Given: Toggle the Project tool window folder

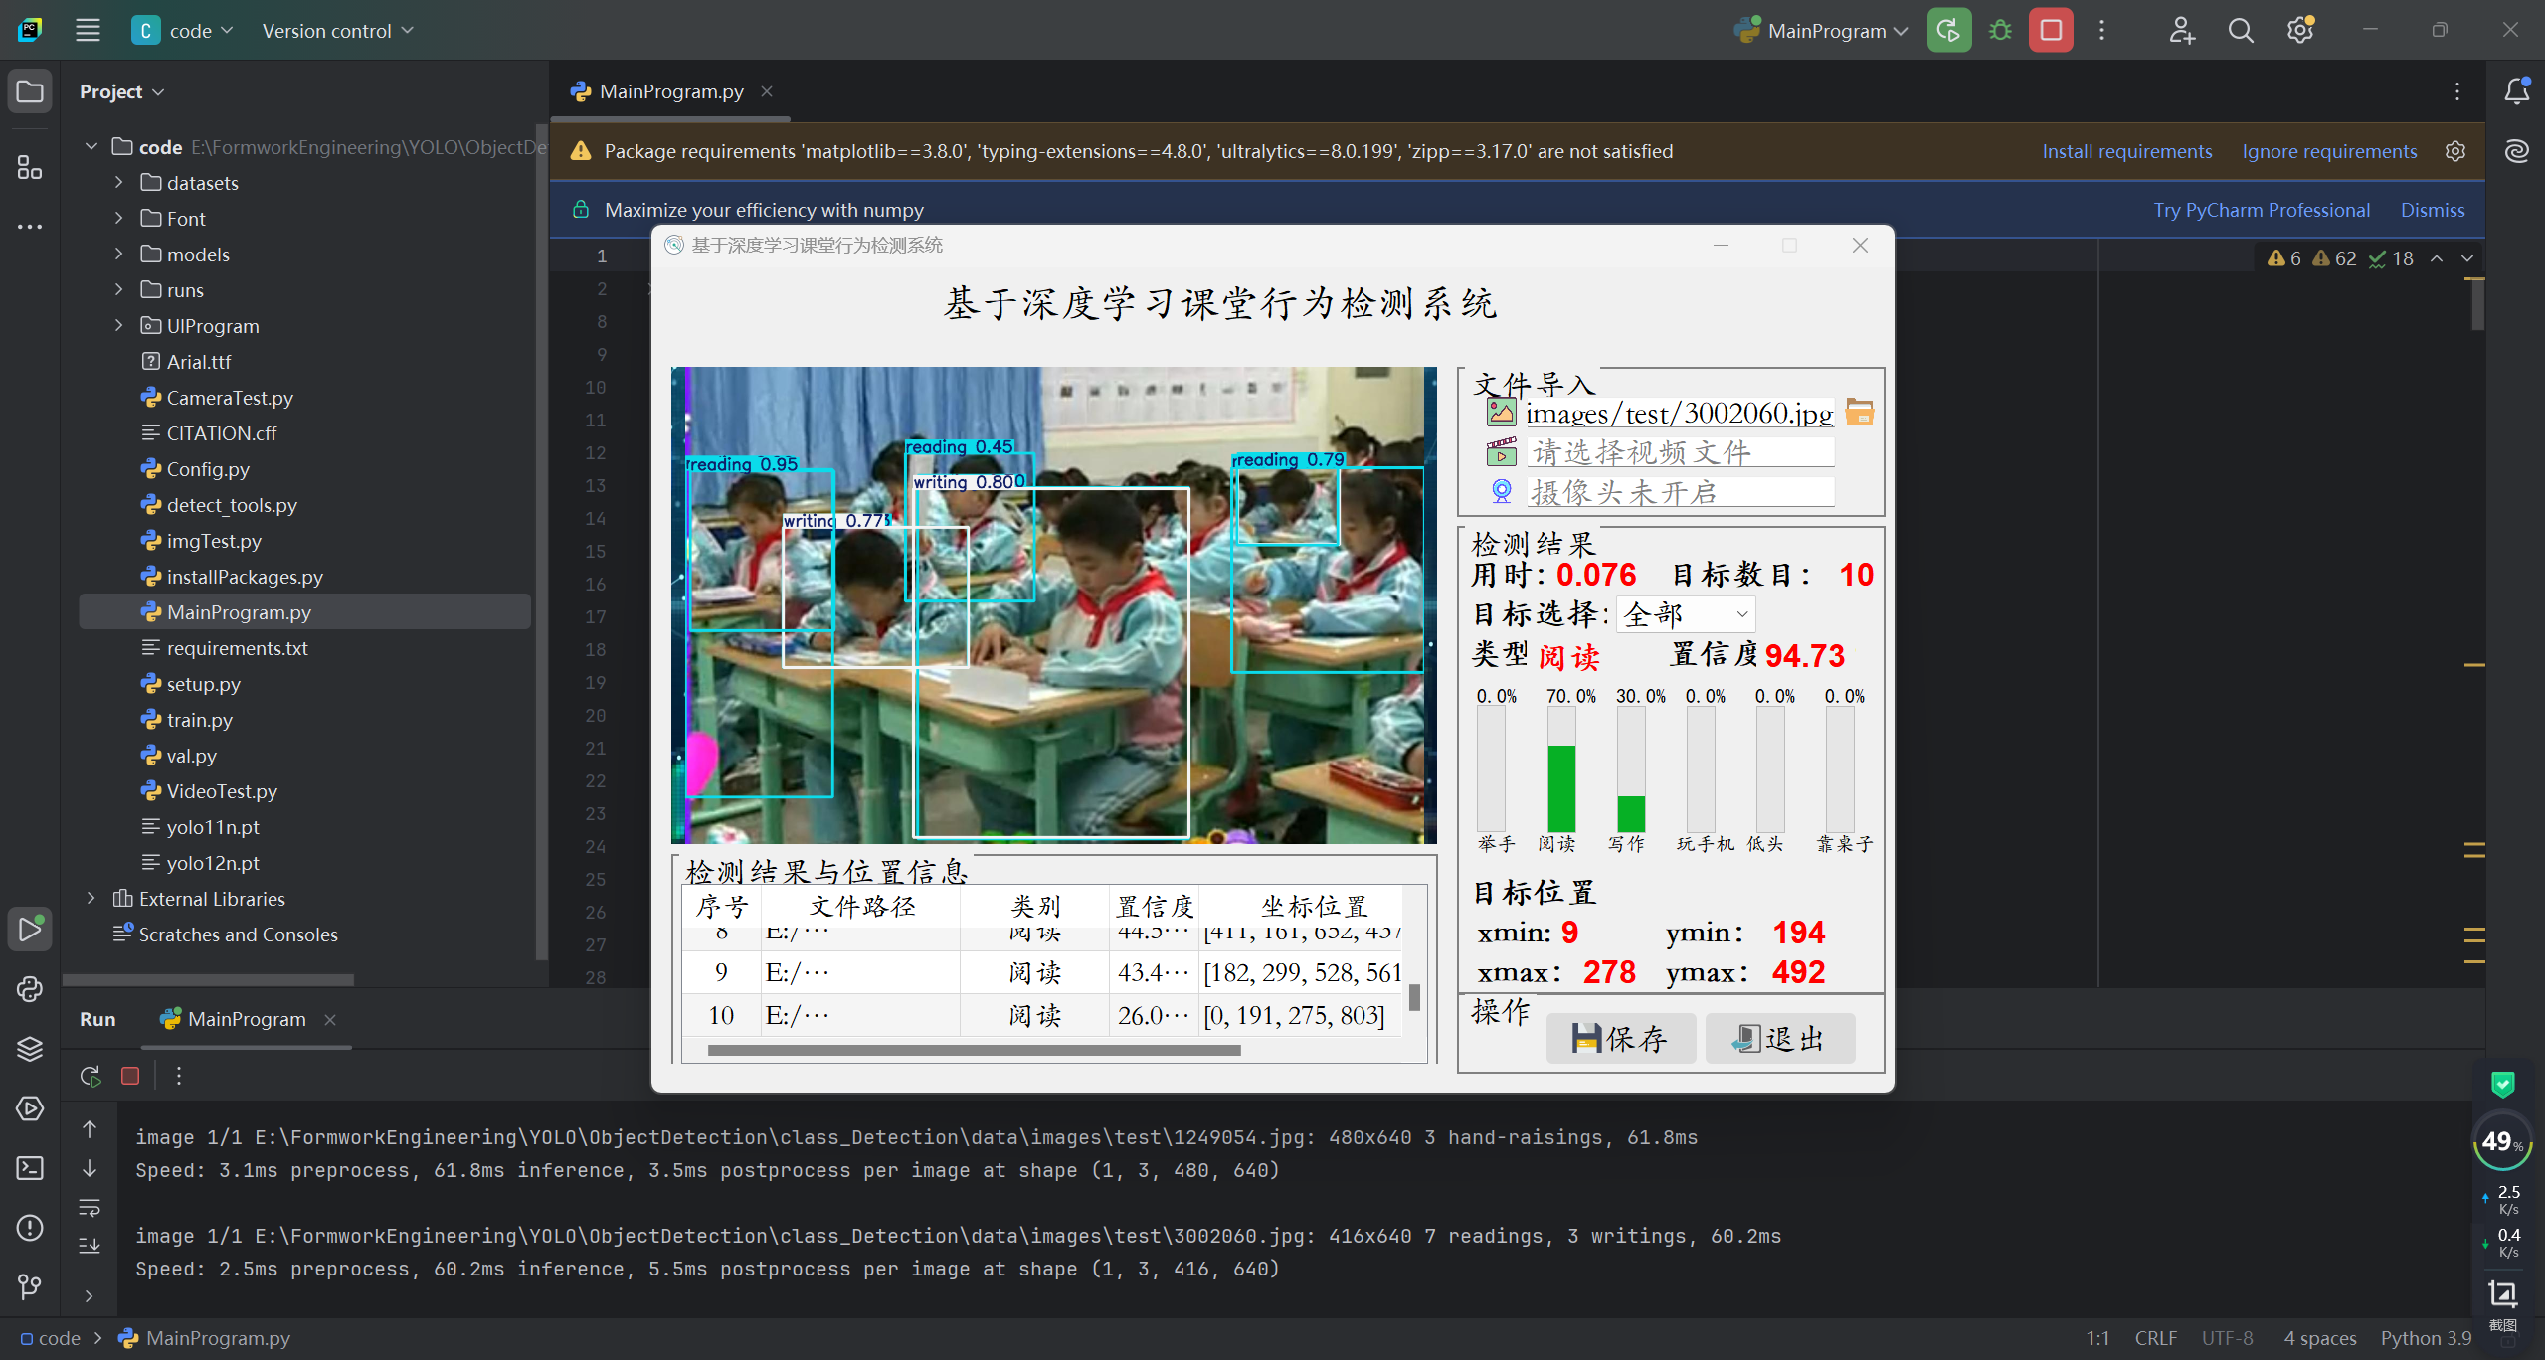Looking at the screenshot, I should pos(30,92).
